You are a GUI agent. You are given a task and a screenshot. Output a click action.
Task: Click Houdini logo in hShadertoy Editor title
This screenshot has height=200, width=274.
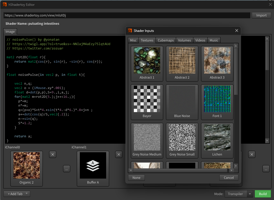coord(5,5)
